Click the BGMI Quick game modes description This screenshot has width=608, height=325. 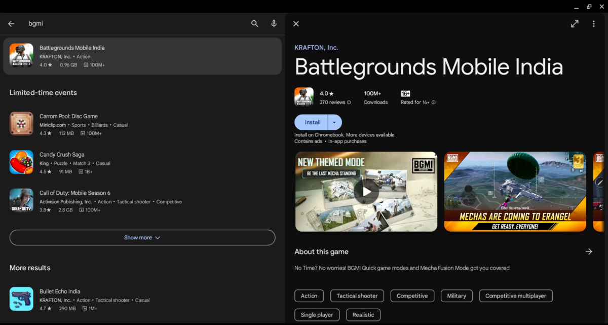402,268
